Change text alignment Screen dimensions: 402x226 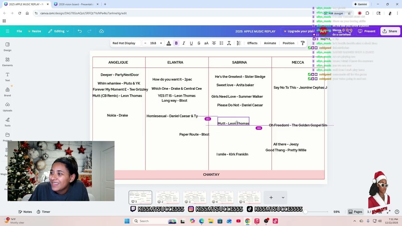[214, 43]
